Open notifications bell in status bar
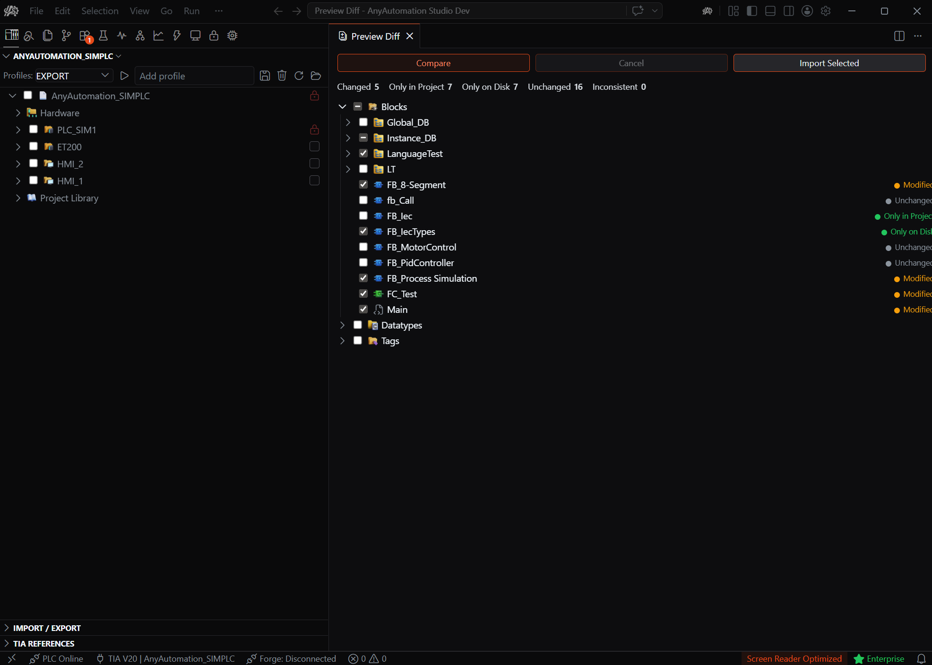The image size is (932, 665). (922, 658)
